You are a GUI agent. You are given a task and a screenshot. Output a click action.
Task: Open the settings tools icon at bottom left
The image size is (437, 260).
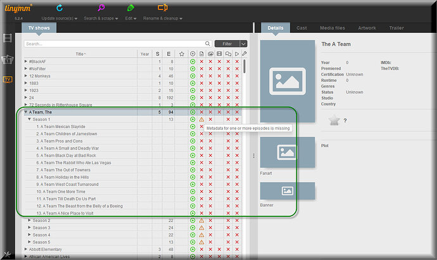7,254
